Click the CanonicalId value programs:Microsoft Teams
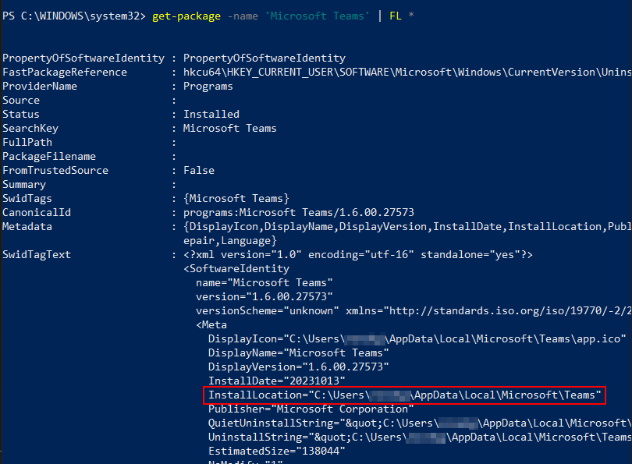This screenshot has height=464, width=632. point(298,213)
